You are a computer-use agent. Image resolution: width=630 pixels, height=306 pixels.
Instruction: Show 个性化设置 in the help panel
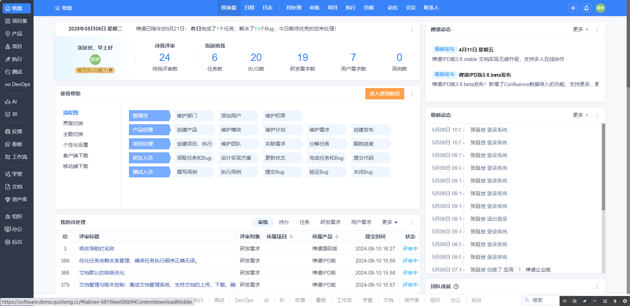(75, 145)
